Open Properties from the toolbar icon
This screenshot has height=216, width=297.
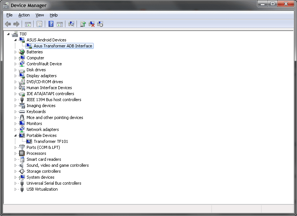(x=39, y=24)
